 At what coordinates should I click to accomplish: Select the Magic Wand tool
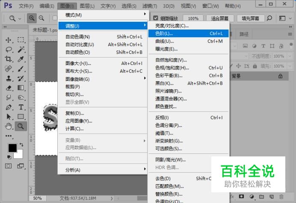21,50
